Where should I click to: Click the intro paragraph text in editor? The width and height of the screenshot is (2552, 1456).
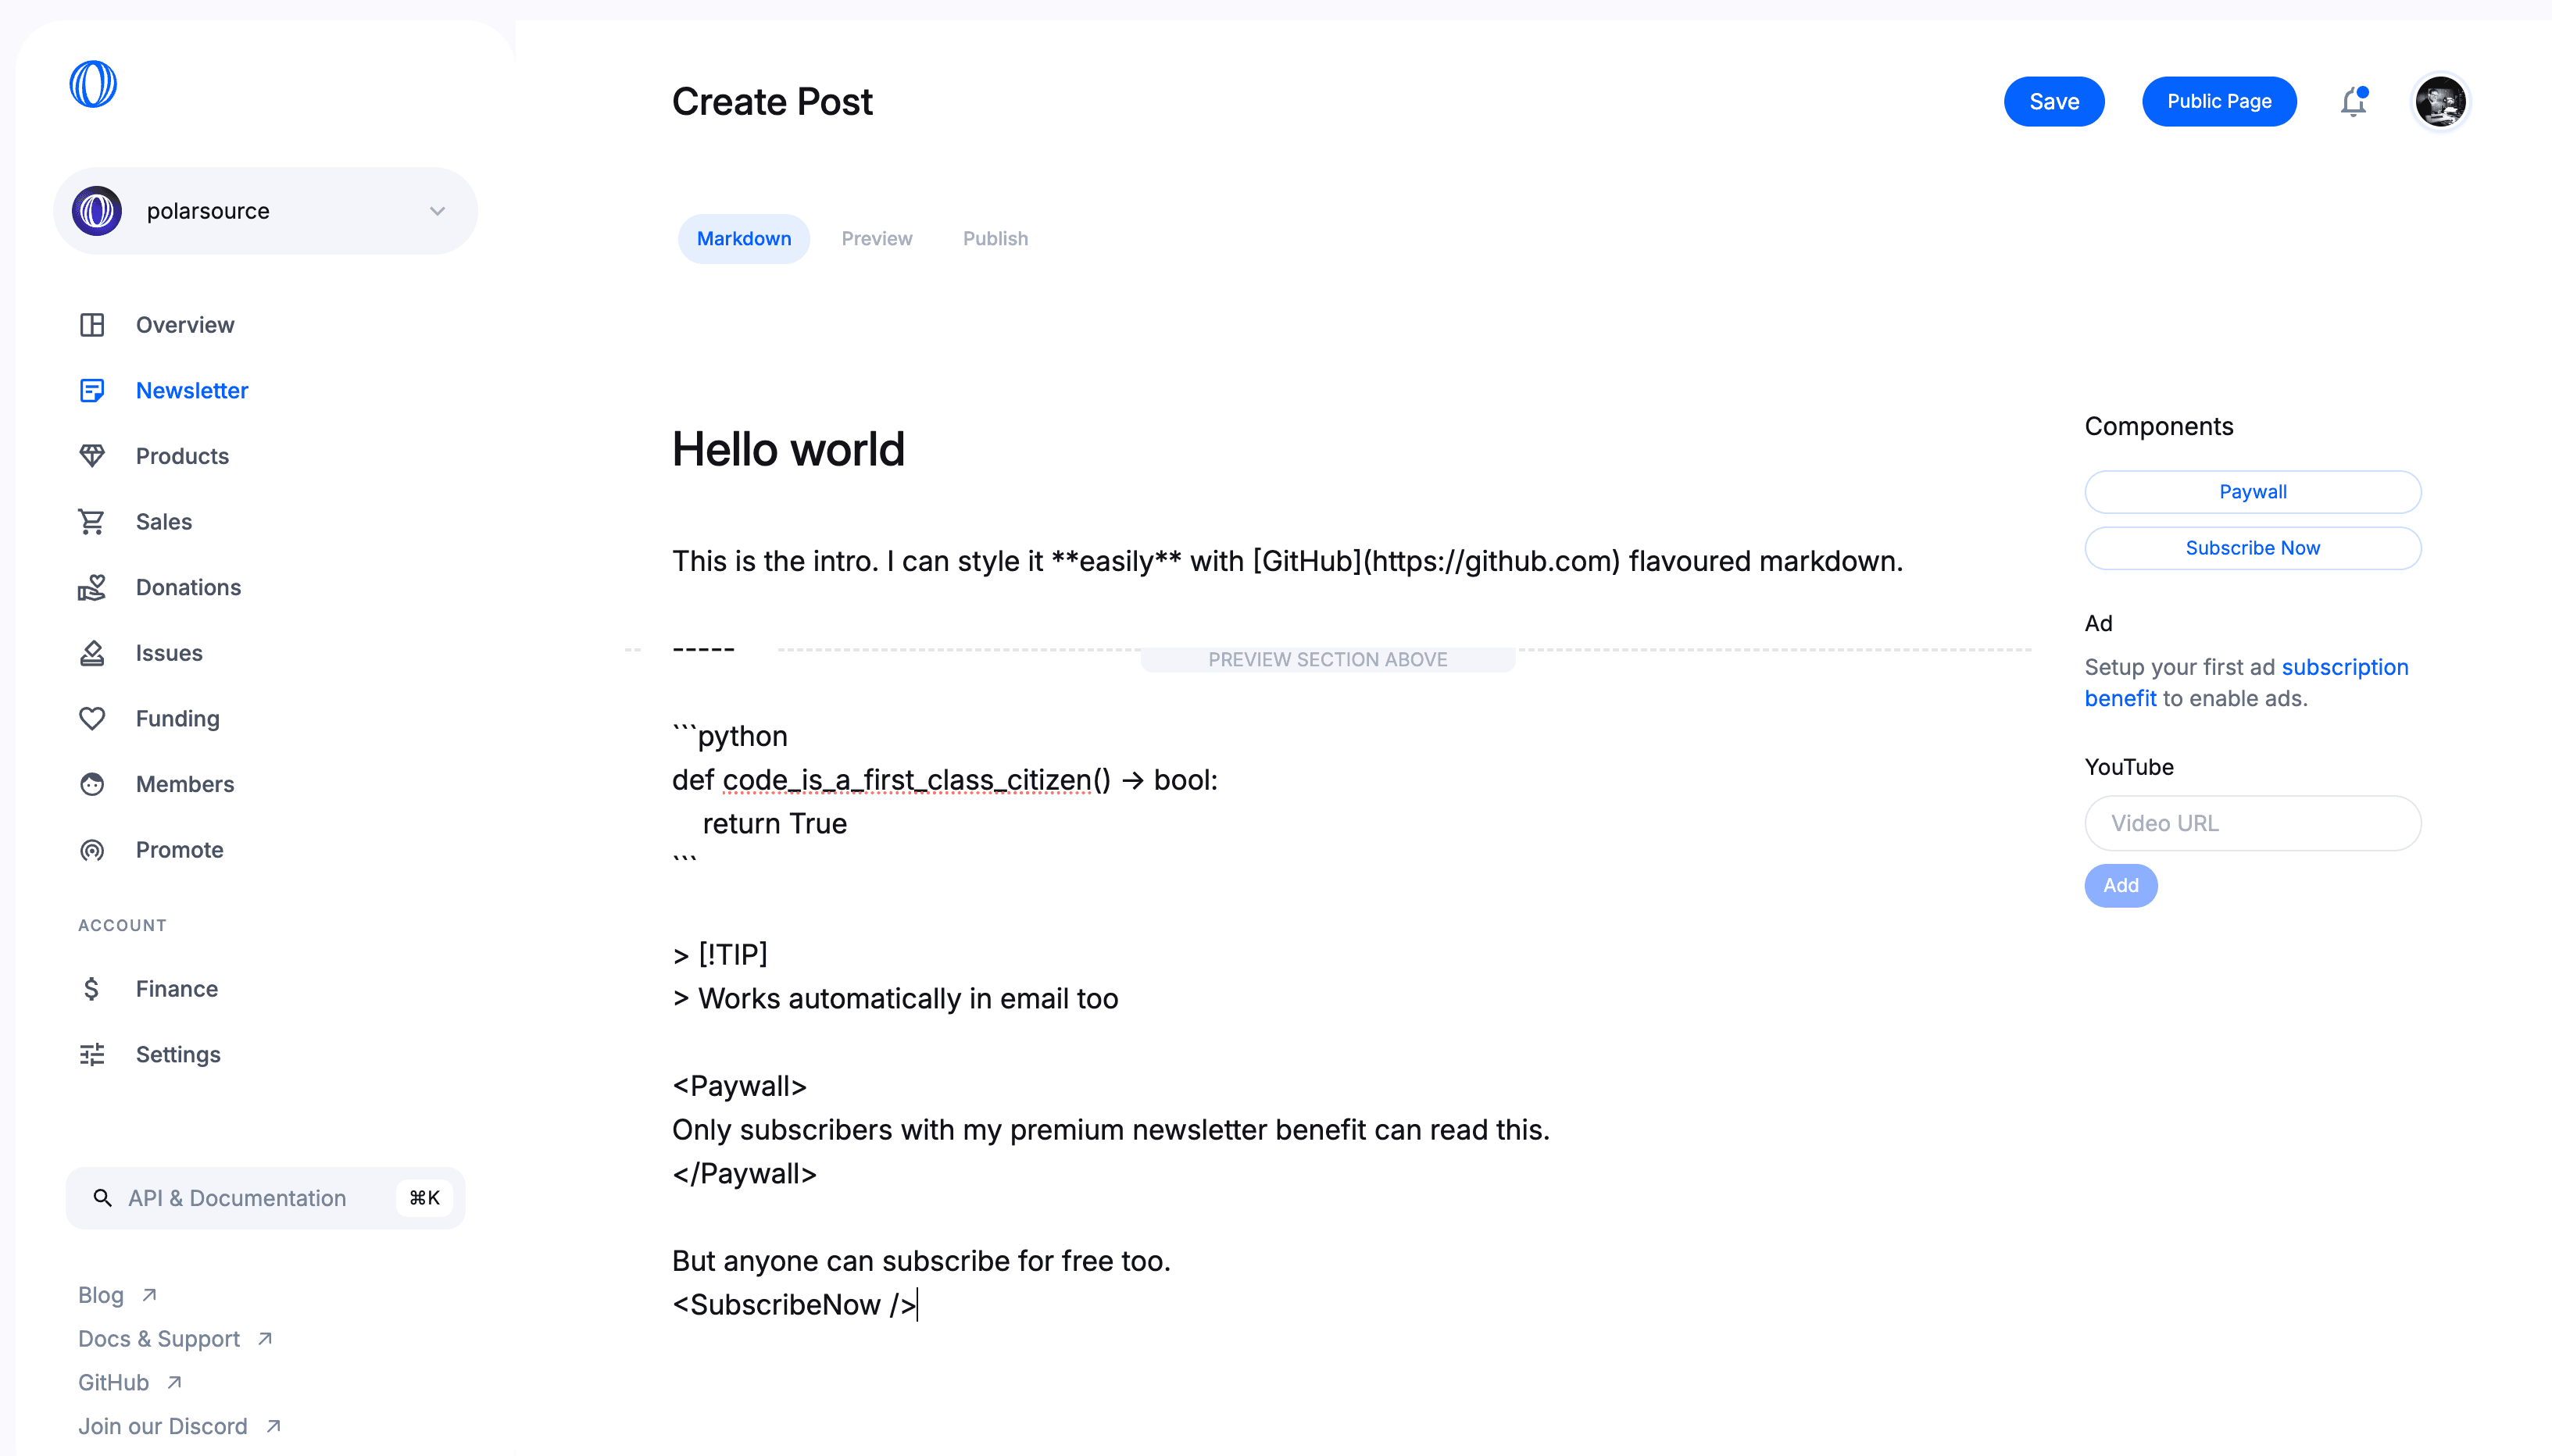point(1287,561)
